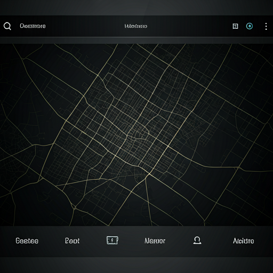The height and width of the screenshot is (273, 273).
Task: Switch to the first bottom tab labeled Geetee
Action: coord(27,241)
